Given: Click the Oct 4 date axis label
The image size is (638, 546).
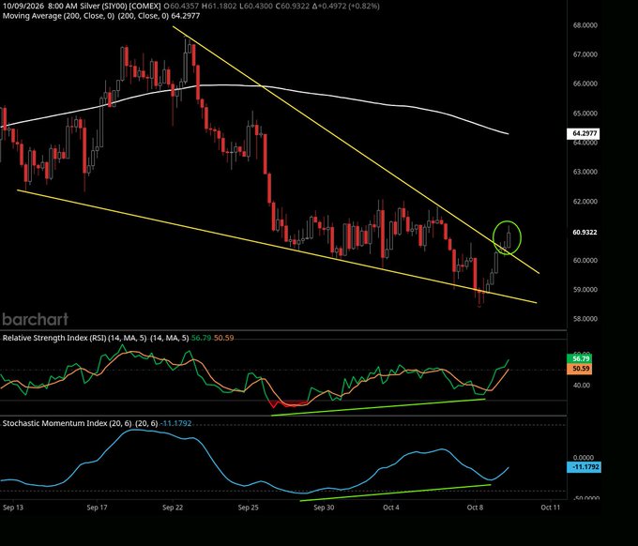Looking at the screenshot, I should pos(391,508).
